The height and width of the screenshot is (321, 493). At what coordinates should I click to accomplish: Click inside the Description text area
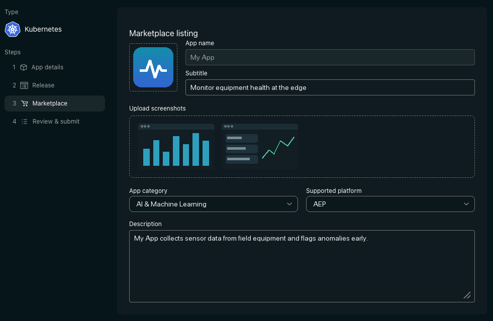[302, 266]
